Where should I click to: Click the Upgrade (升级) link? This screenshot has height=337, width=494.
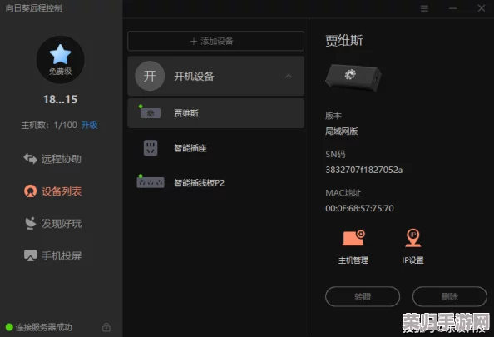(90, 125)
